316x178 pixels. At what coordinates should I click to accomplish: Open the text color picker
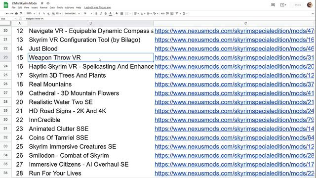(111, 13)
